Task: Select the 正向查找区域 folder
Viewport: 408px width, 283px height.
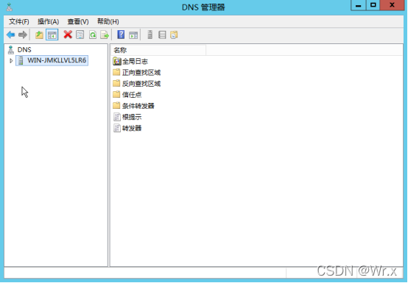Action: pos(137,73)
